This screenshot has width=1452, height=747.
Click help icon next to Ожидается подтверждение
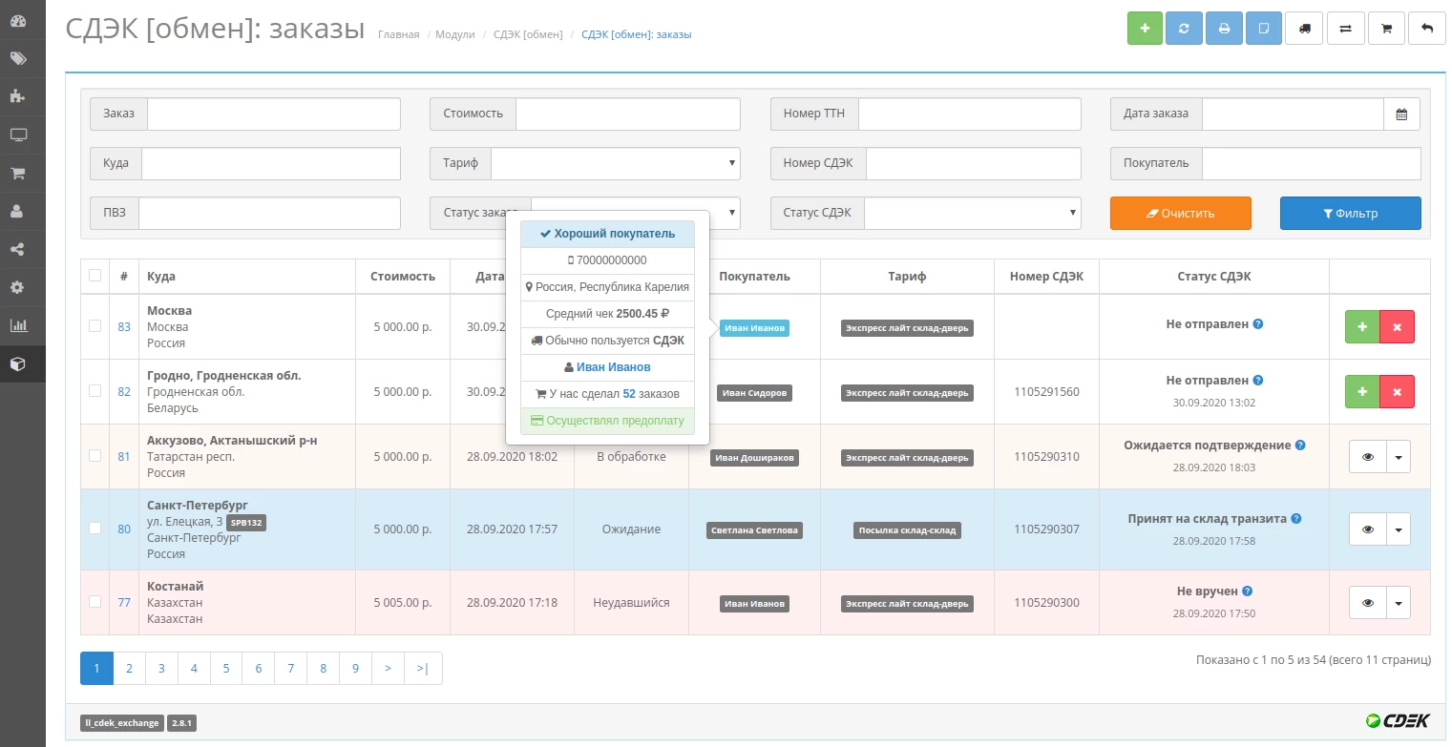click(x=1300, y=446)
